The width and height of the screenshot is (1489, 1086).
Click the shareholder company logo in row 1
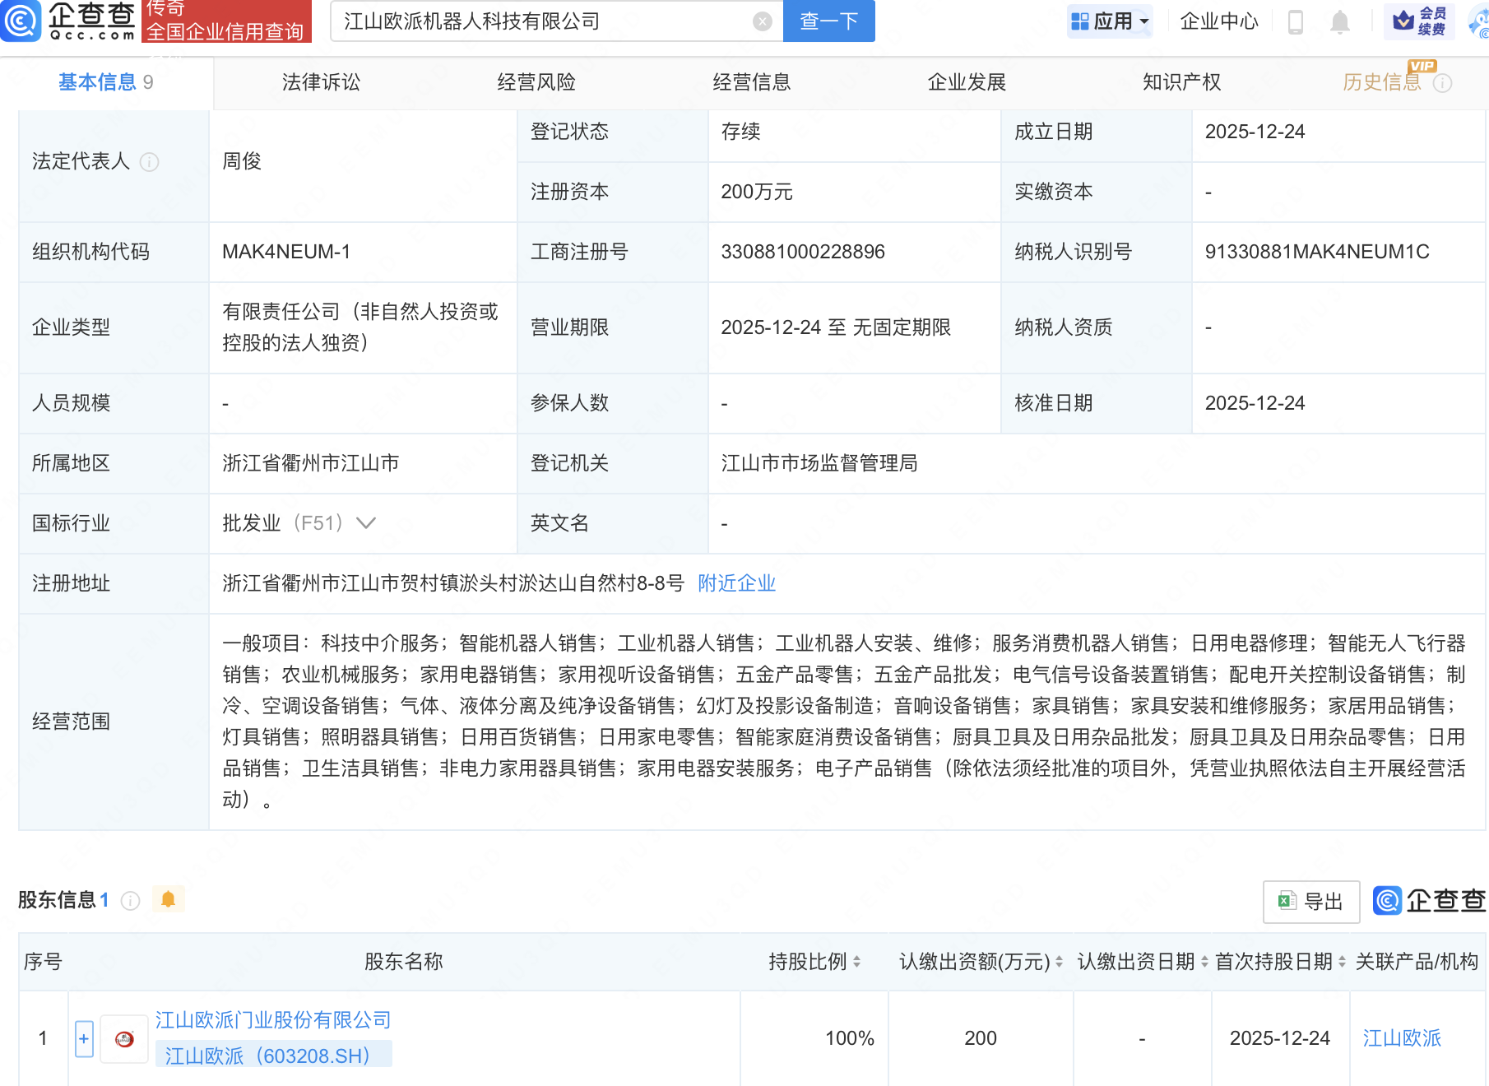click(123, 1038)
